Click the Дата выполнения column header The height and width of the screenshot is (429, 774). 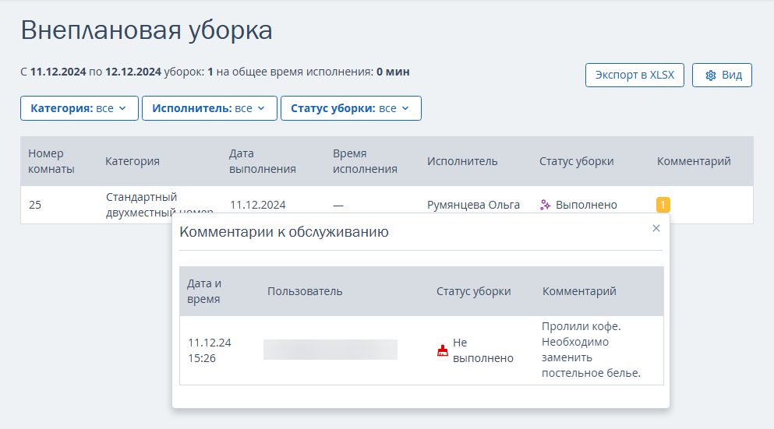(x=262, y=161)
